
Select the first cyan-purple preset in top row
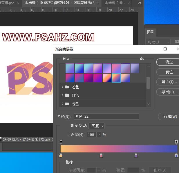point(70,69)
